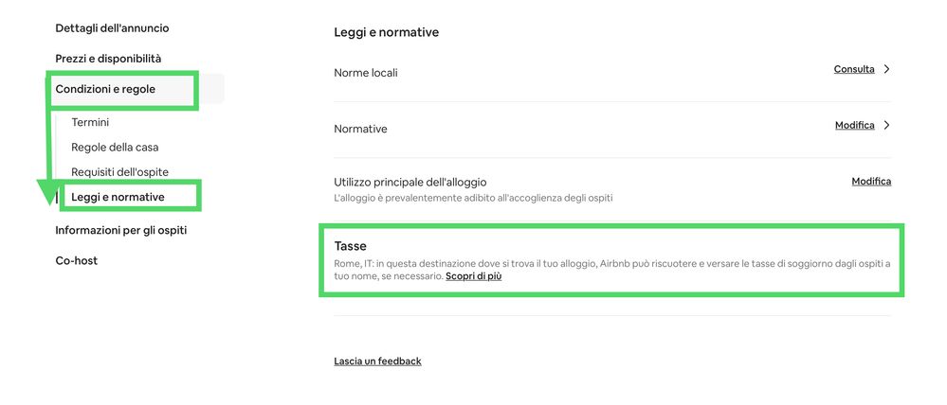Select the Termini sub-item
The image size is (947, 405).
tap(90, 122)
